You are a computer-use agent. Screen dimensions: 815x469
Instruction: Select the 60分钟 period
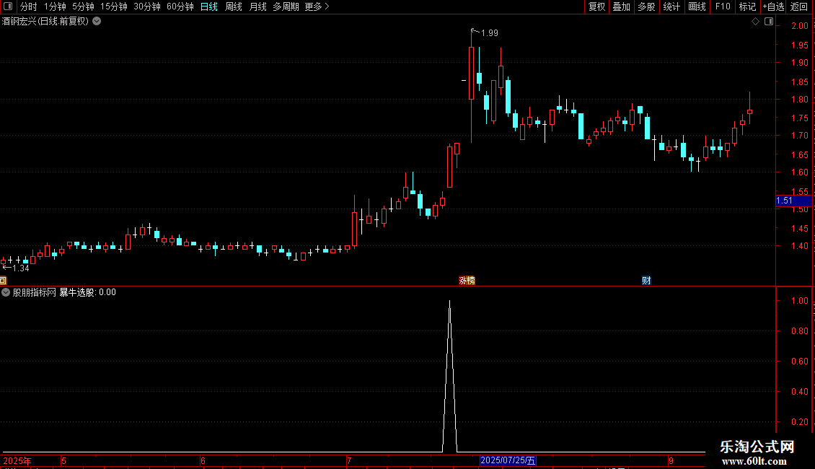point(180,6)
